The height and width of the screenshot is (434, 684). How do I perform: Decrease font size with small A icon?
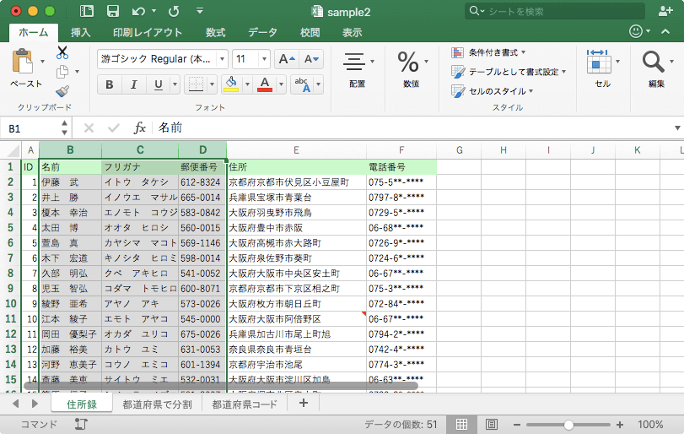click(311, 59)
